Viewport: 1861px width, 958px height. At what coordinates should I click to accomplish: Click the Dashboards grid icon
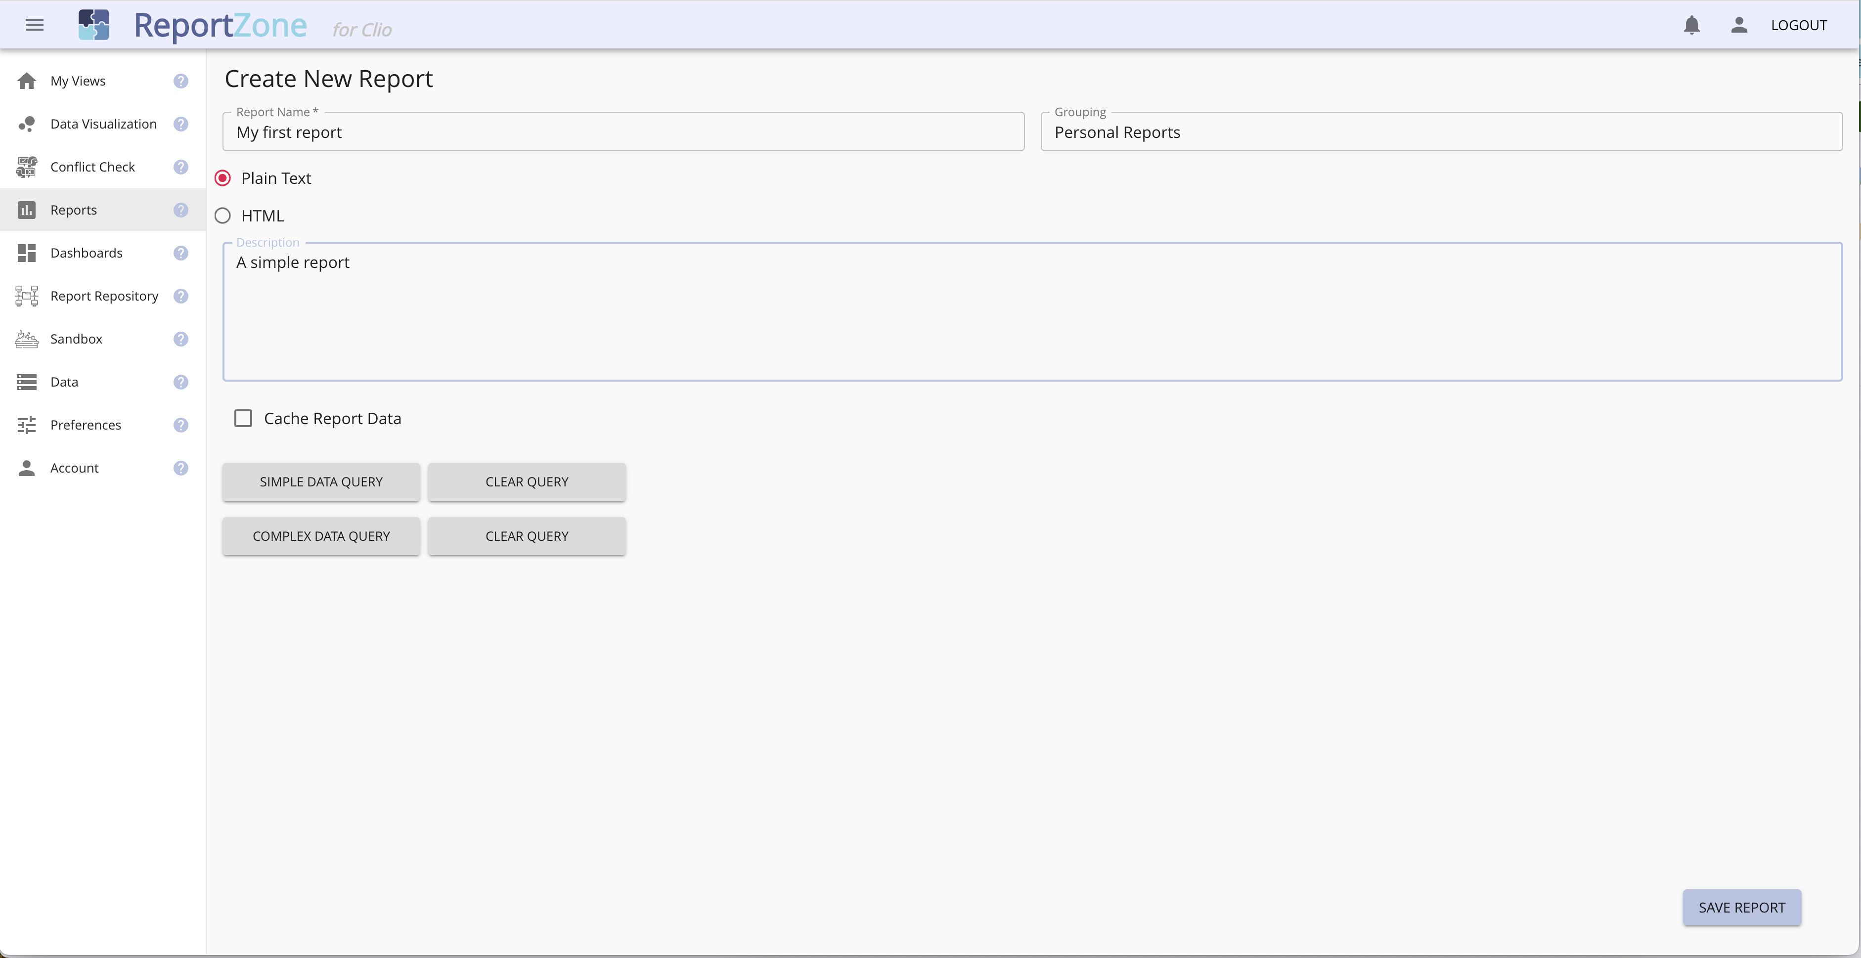(x=27, y=253)
